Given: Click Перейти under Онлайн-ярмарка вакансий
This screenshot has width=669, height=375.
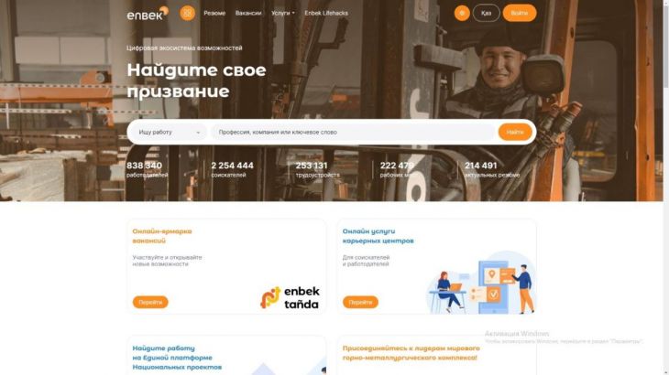Looking at the screenshot, I should (150, 302).
